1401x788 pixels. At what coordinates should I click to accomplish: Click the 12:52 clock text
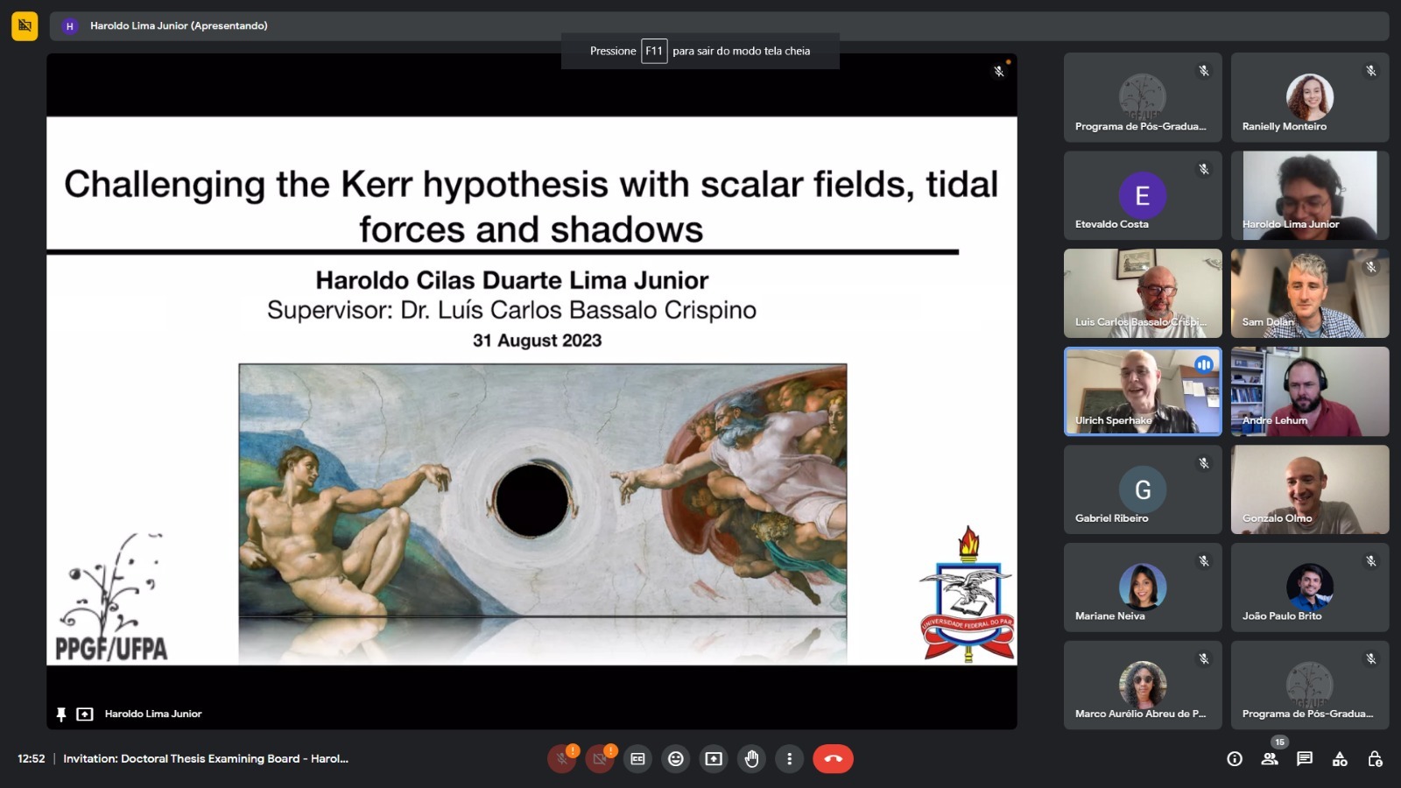pos(32,759)
